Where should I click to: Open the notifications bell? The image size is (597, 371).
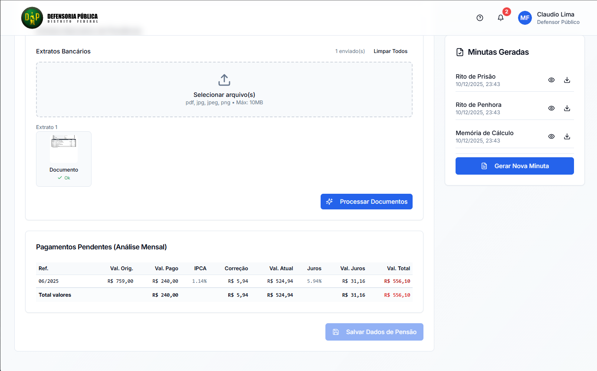501,18
